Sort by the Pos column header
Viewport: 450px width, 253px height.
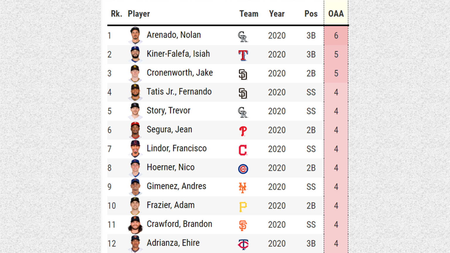pos(311,14)
